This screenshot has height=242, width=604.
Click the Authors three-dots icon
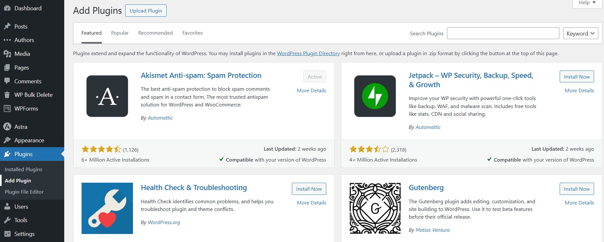coord(7,40)
